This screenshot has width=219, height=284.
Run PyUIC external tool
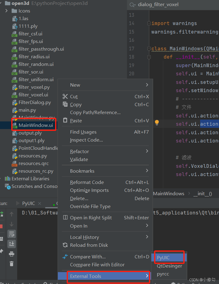[169, 257]
